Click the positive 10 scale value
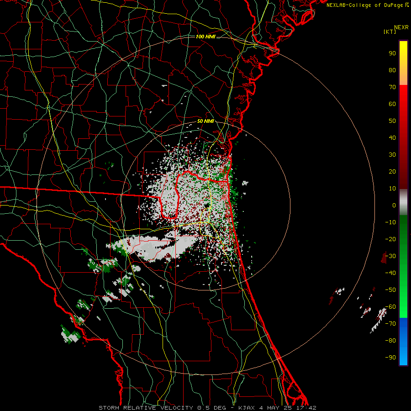This screenshot has width=411, height=411. [392, 189]
